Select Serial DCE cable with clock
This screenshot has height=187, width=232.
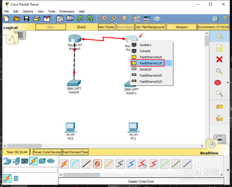click(x=142, y=164)
